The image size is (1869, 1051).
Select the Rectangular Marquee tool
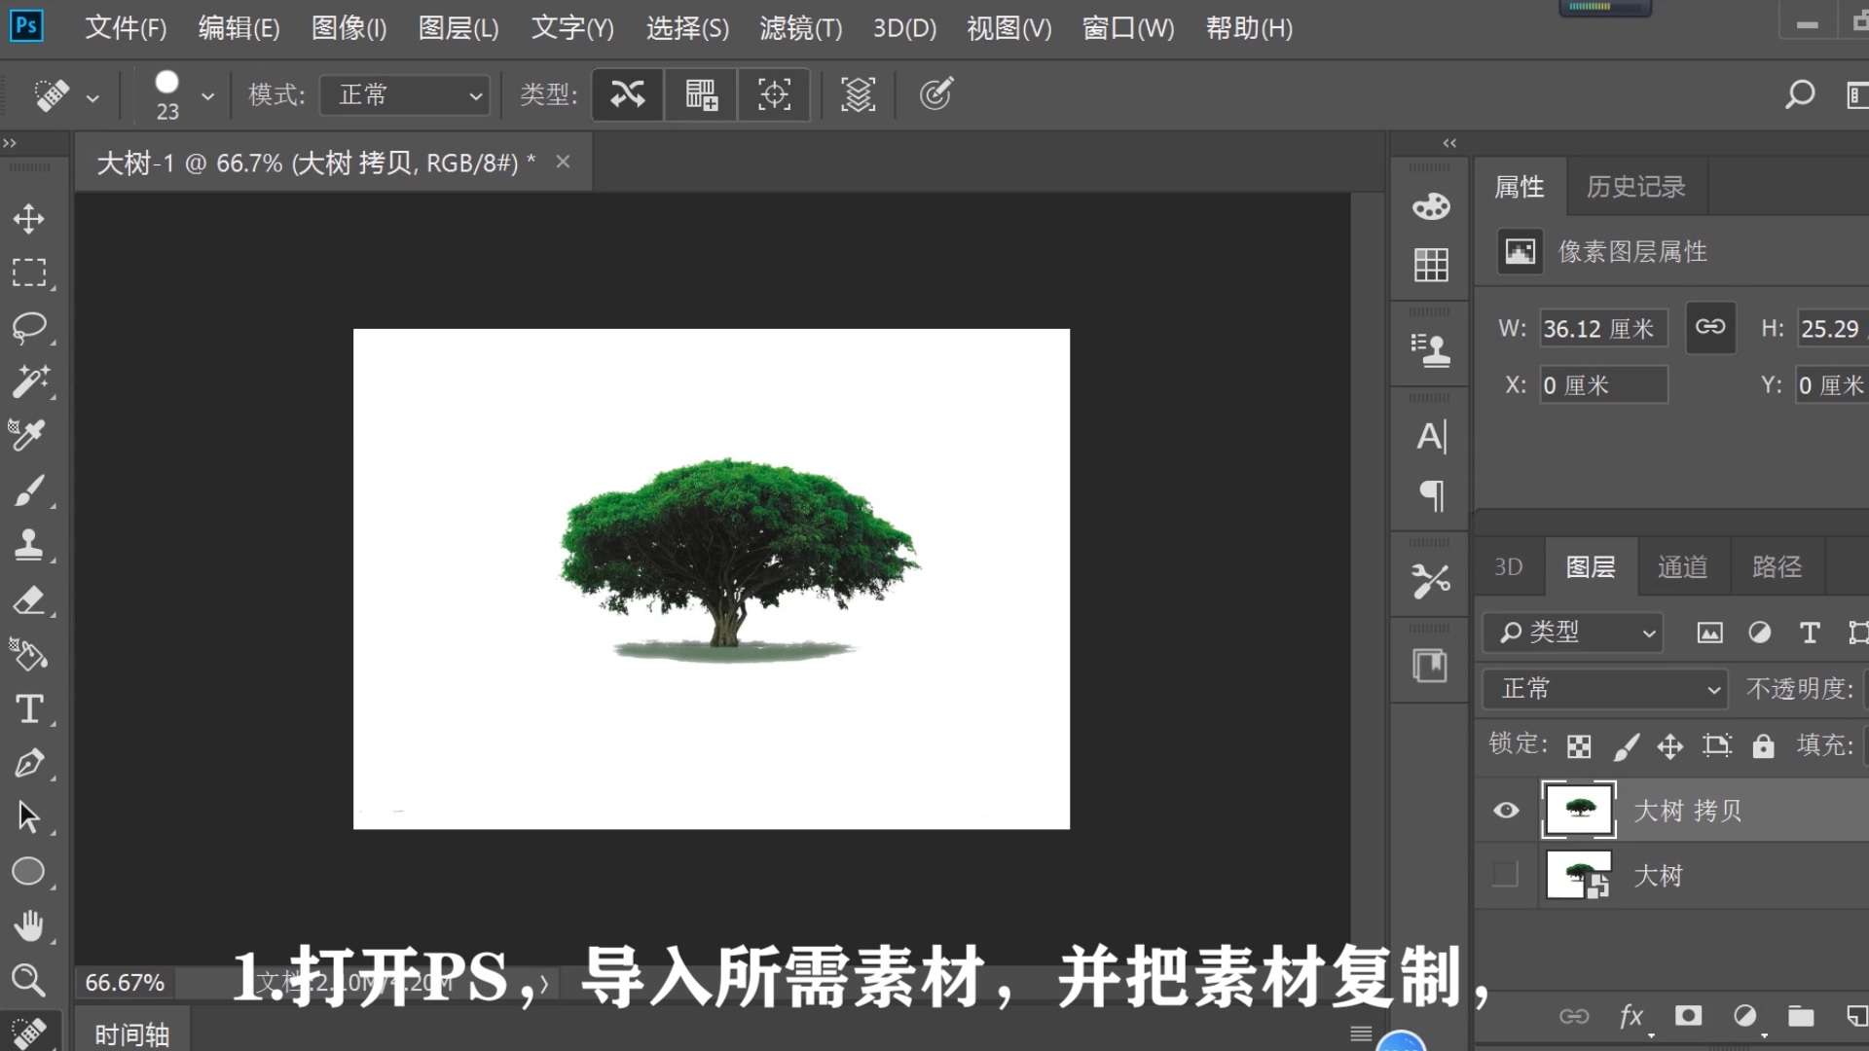[x=29, y=272]
